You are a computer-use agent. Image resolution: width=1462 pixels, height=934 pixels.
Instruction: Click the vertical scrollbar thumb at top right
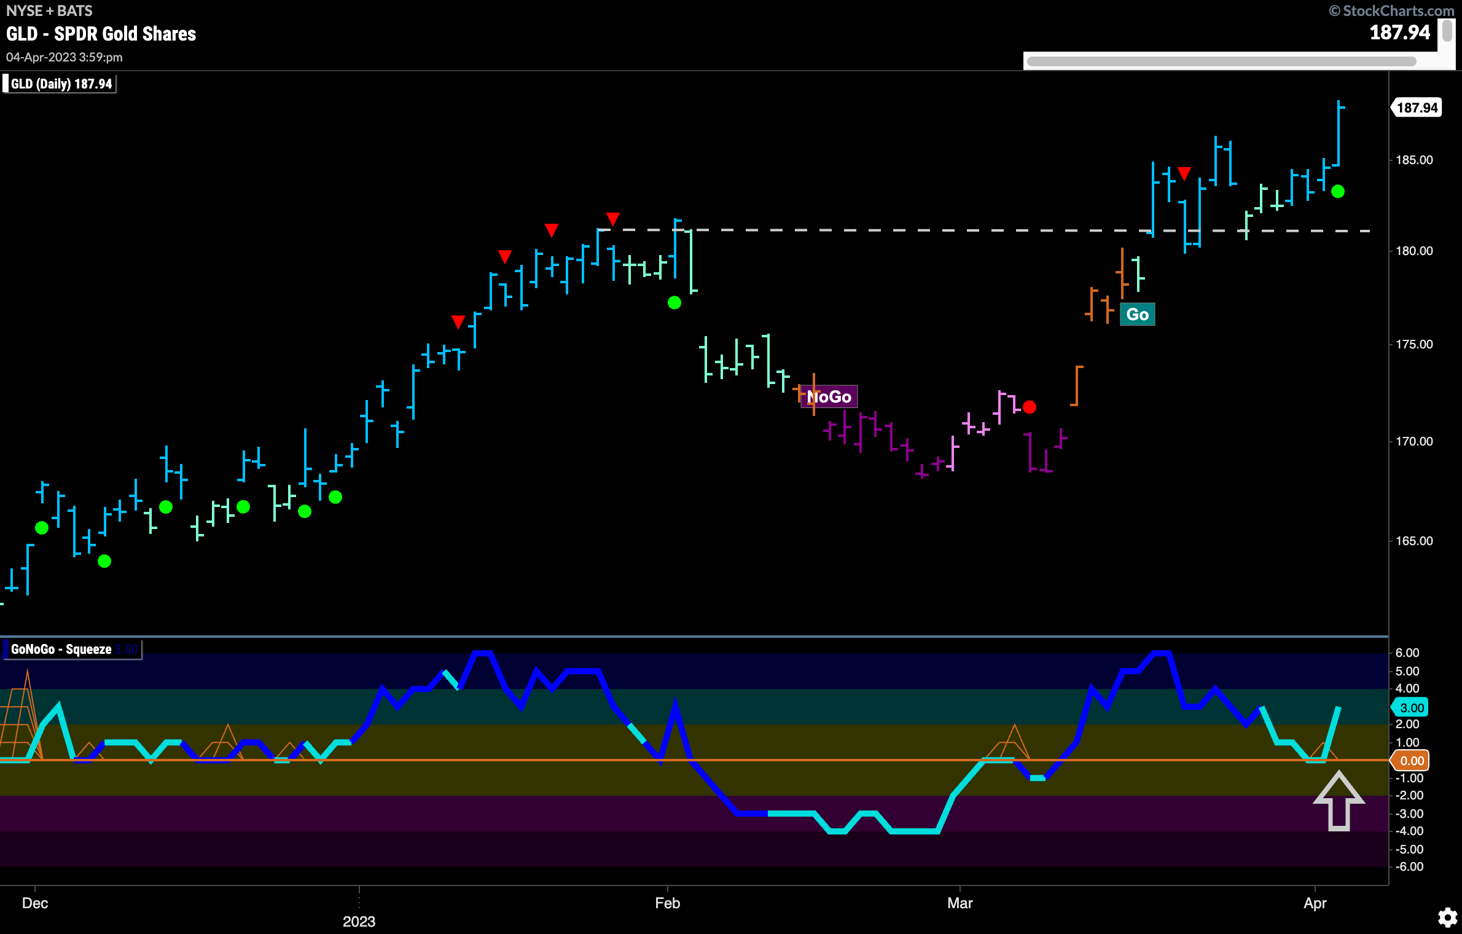pyautogui.click(x=1447, y=30)
